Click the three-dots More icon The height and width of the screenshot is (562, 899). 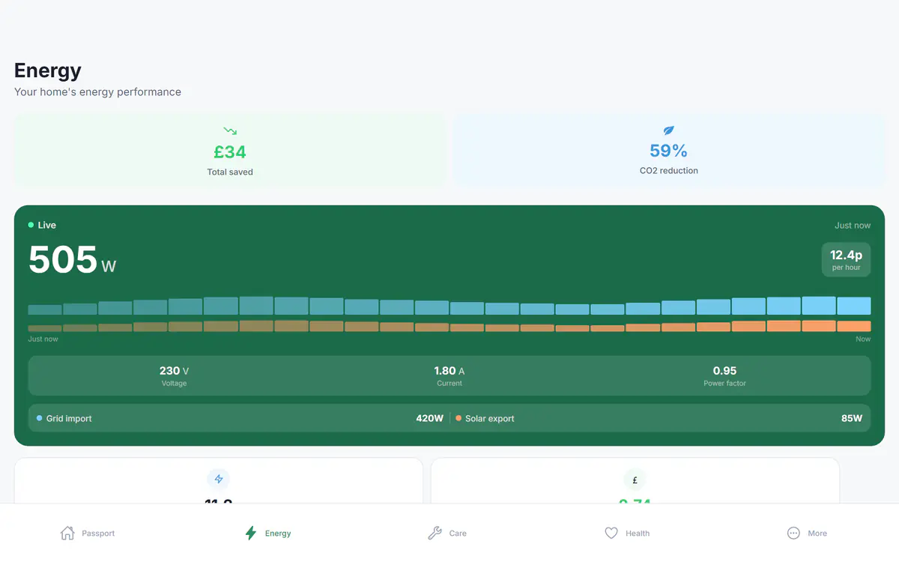[793, 534]
